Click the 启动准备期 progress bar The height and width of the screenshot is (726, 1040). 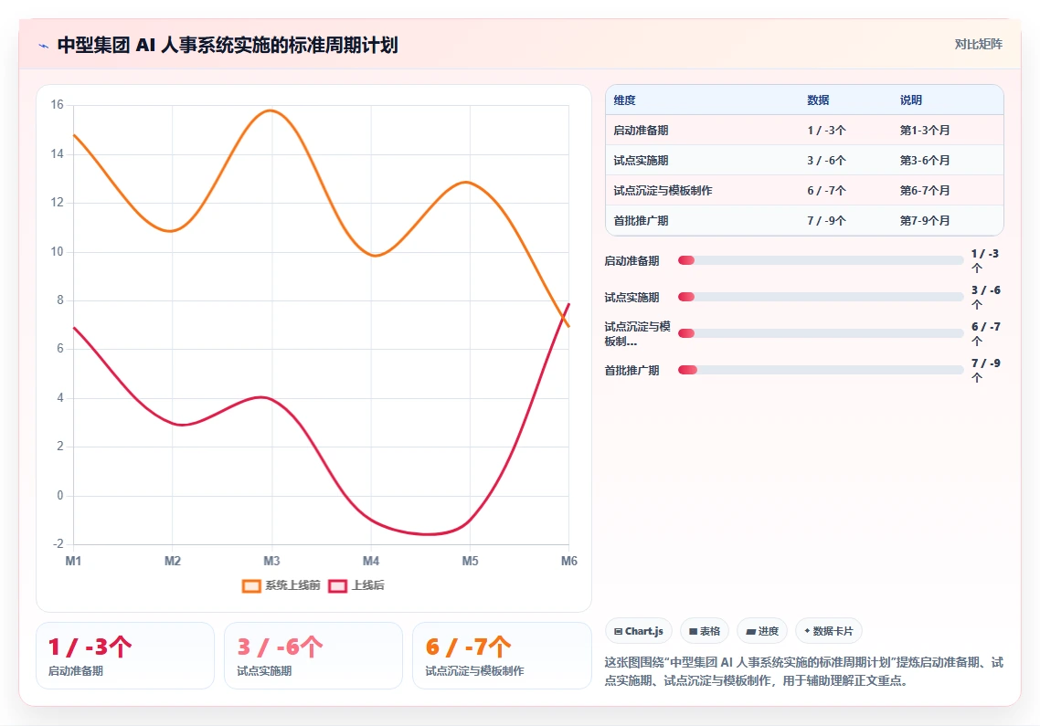[821, 260]
